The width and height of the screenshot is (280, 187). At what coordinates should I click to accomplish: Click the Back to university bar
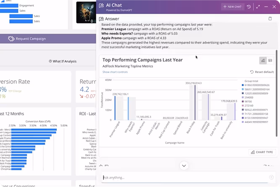coord(235,111)
